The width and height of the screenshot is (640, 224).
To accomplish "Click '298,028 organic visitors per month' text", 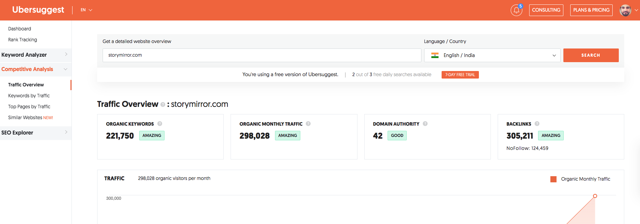I will [174, 178].
